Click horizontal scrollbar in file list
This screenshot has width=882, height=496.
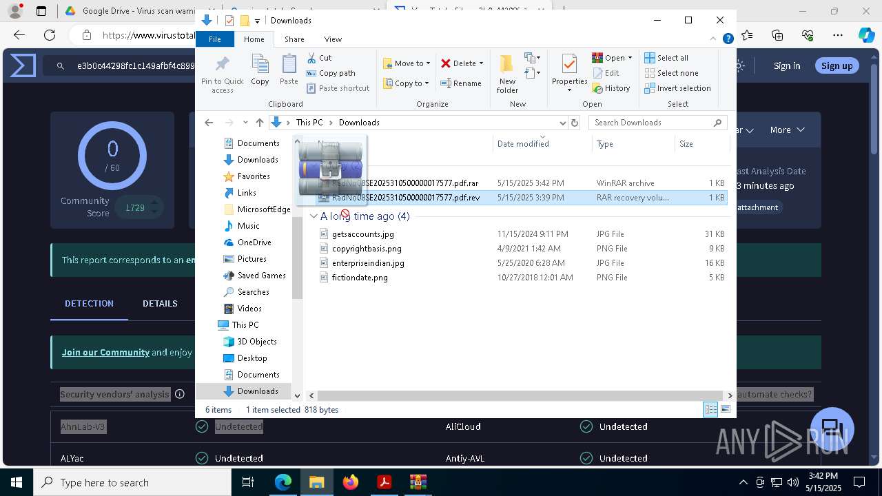coord(521,395)
